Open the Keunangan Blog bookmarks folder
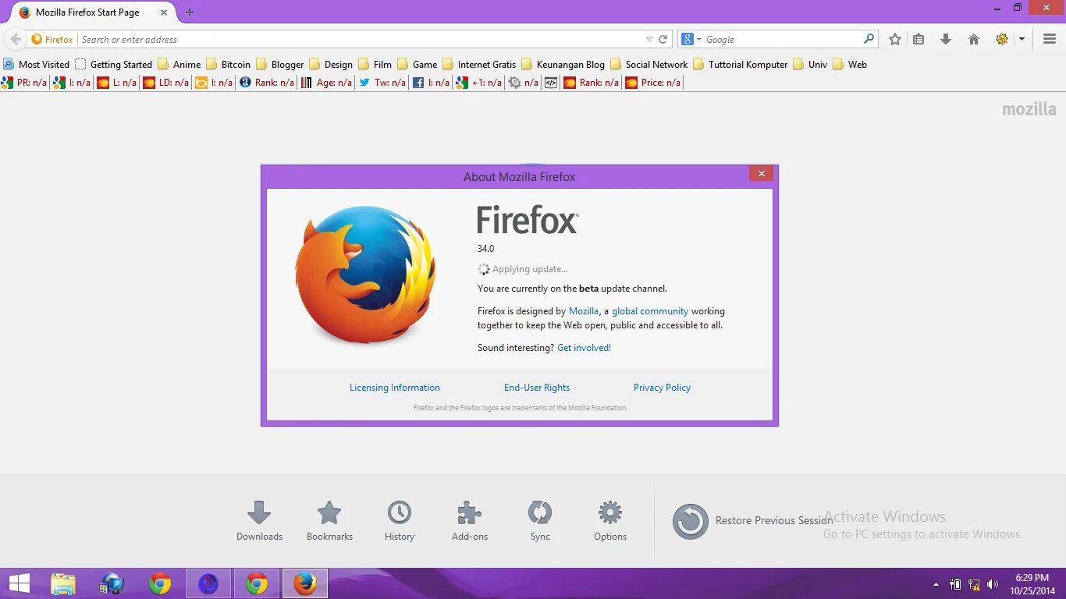 pos(563,65)
